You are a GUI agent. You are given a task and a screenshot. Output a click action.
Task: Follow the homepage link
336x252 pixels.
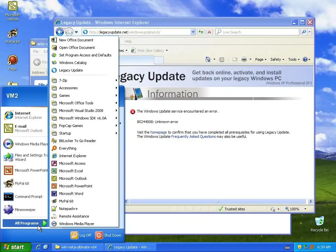click(158, 132)
